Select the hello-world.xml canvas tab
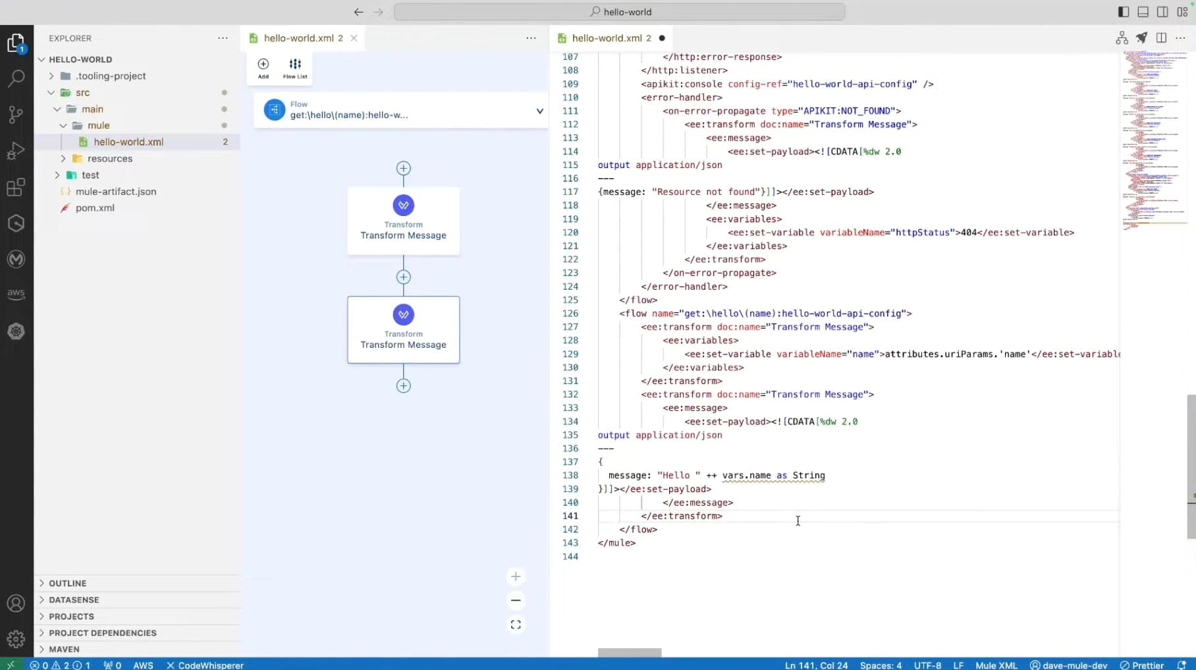1196x670 pixels. click(304, 38)
